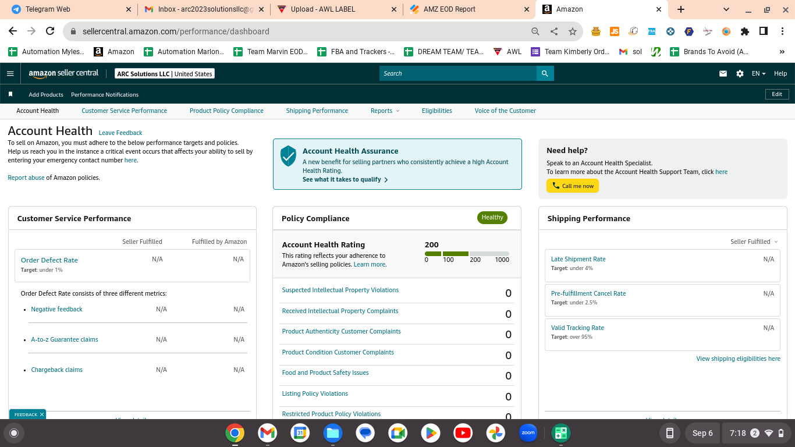This screenshot has height=447, width=795.
Task: Open the Leave Feedback link
Action: [x=120, y=133]
